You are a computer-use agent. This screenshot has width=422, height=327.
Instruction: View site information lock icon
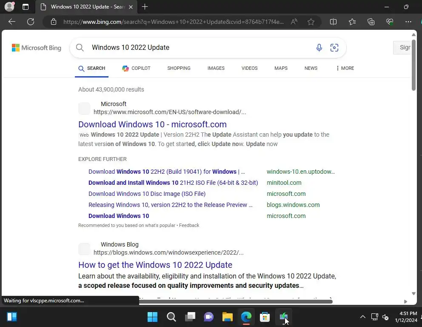pos(54,22)
